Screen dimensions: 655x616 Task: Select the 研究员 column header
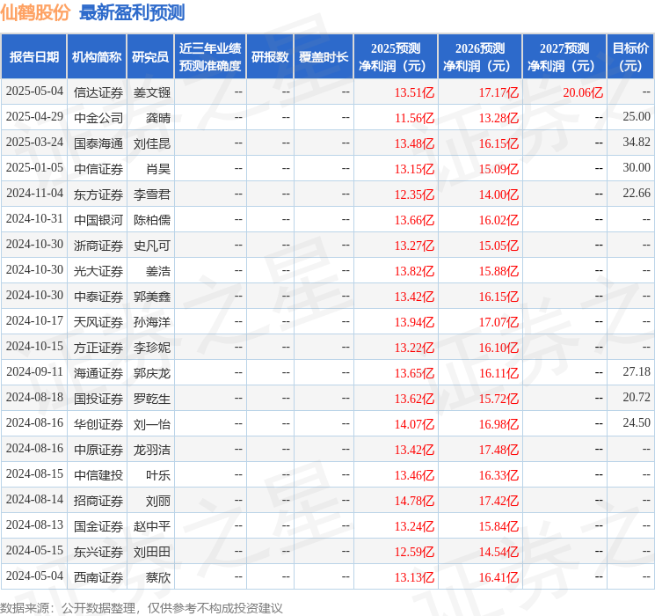150,56
